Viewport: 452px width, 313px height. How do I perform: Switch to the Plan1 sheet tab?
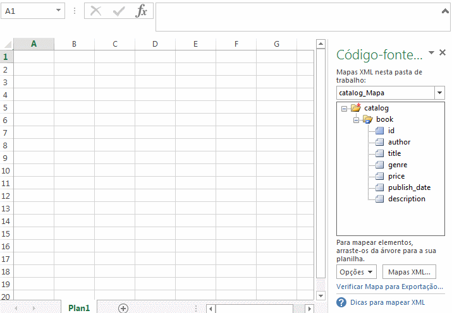click(79, 308)
